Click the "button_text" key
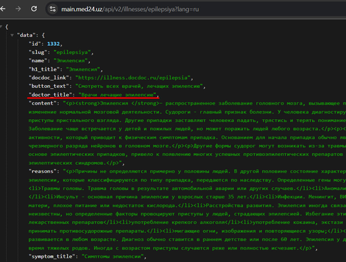Screen dimensions: 346x262 (48, 86)
